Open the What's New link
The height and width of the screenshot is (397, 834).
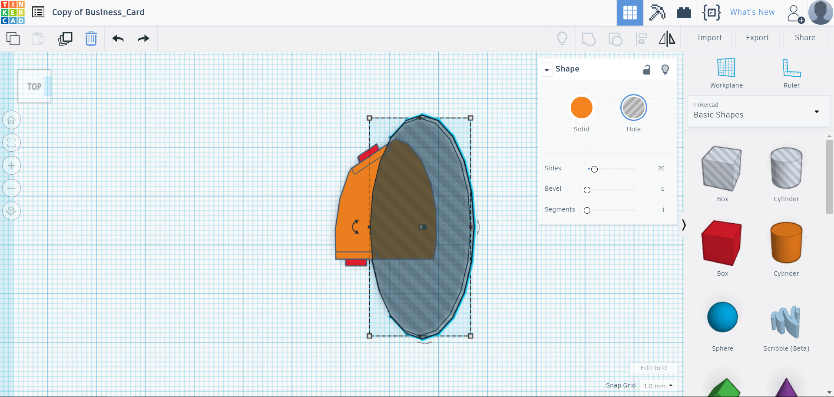click(752, 12)
